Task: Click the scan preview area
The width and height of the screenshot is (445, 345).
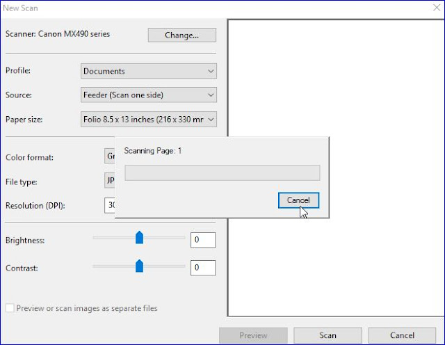Action: click(x=336, y=168)
